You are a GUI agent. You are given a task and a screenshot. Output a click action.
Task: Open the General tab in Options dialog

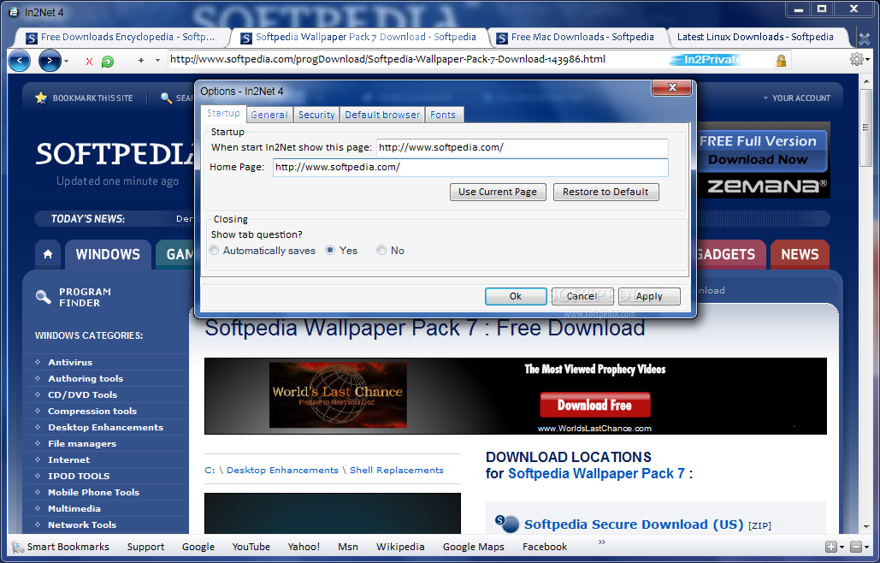269,115
